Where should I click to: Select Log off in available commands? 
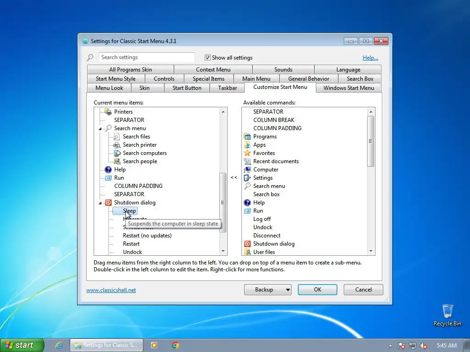[x=262, y=219]
